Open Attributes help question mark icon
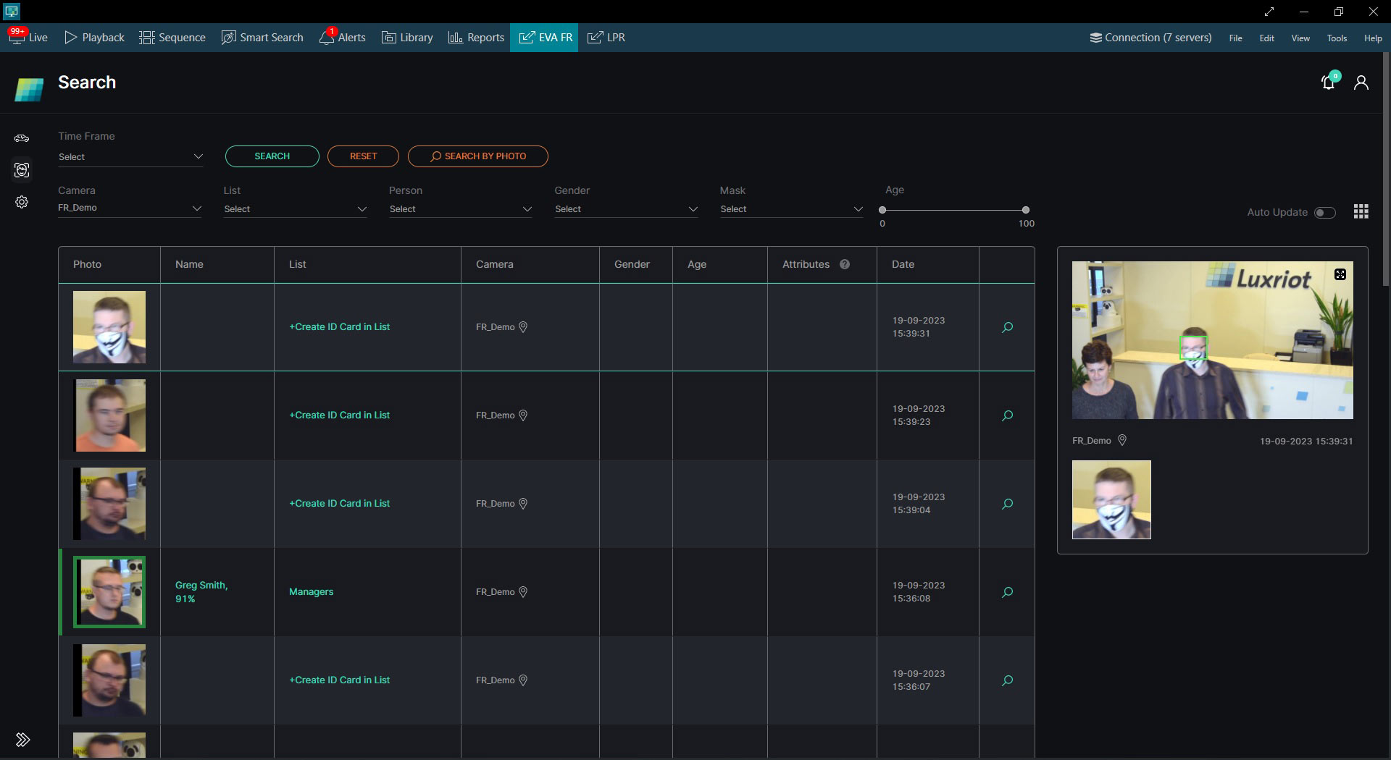The height and width of the screenshot is (760, 1391). (x=845, y=264)
